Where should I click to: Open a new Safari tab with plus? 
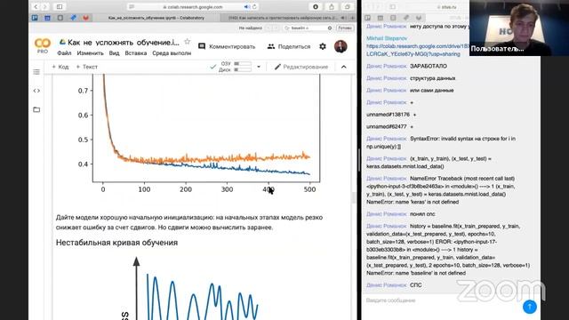352,18
